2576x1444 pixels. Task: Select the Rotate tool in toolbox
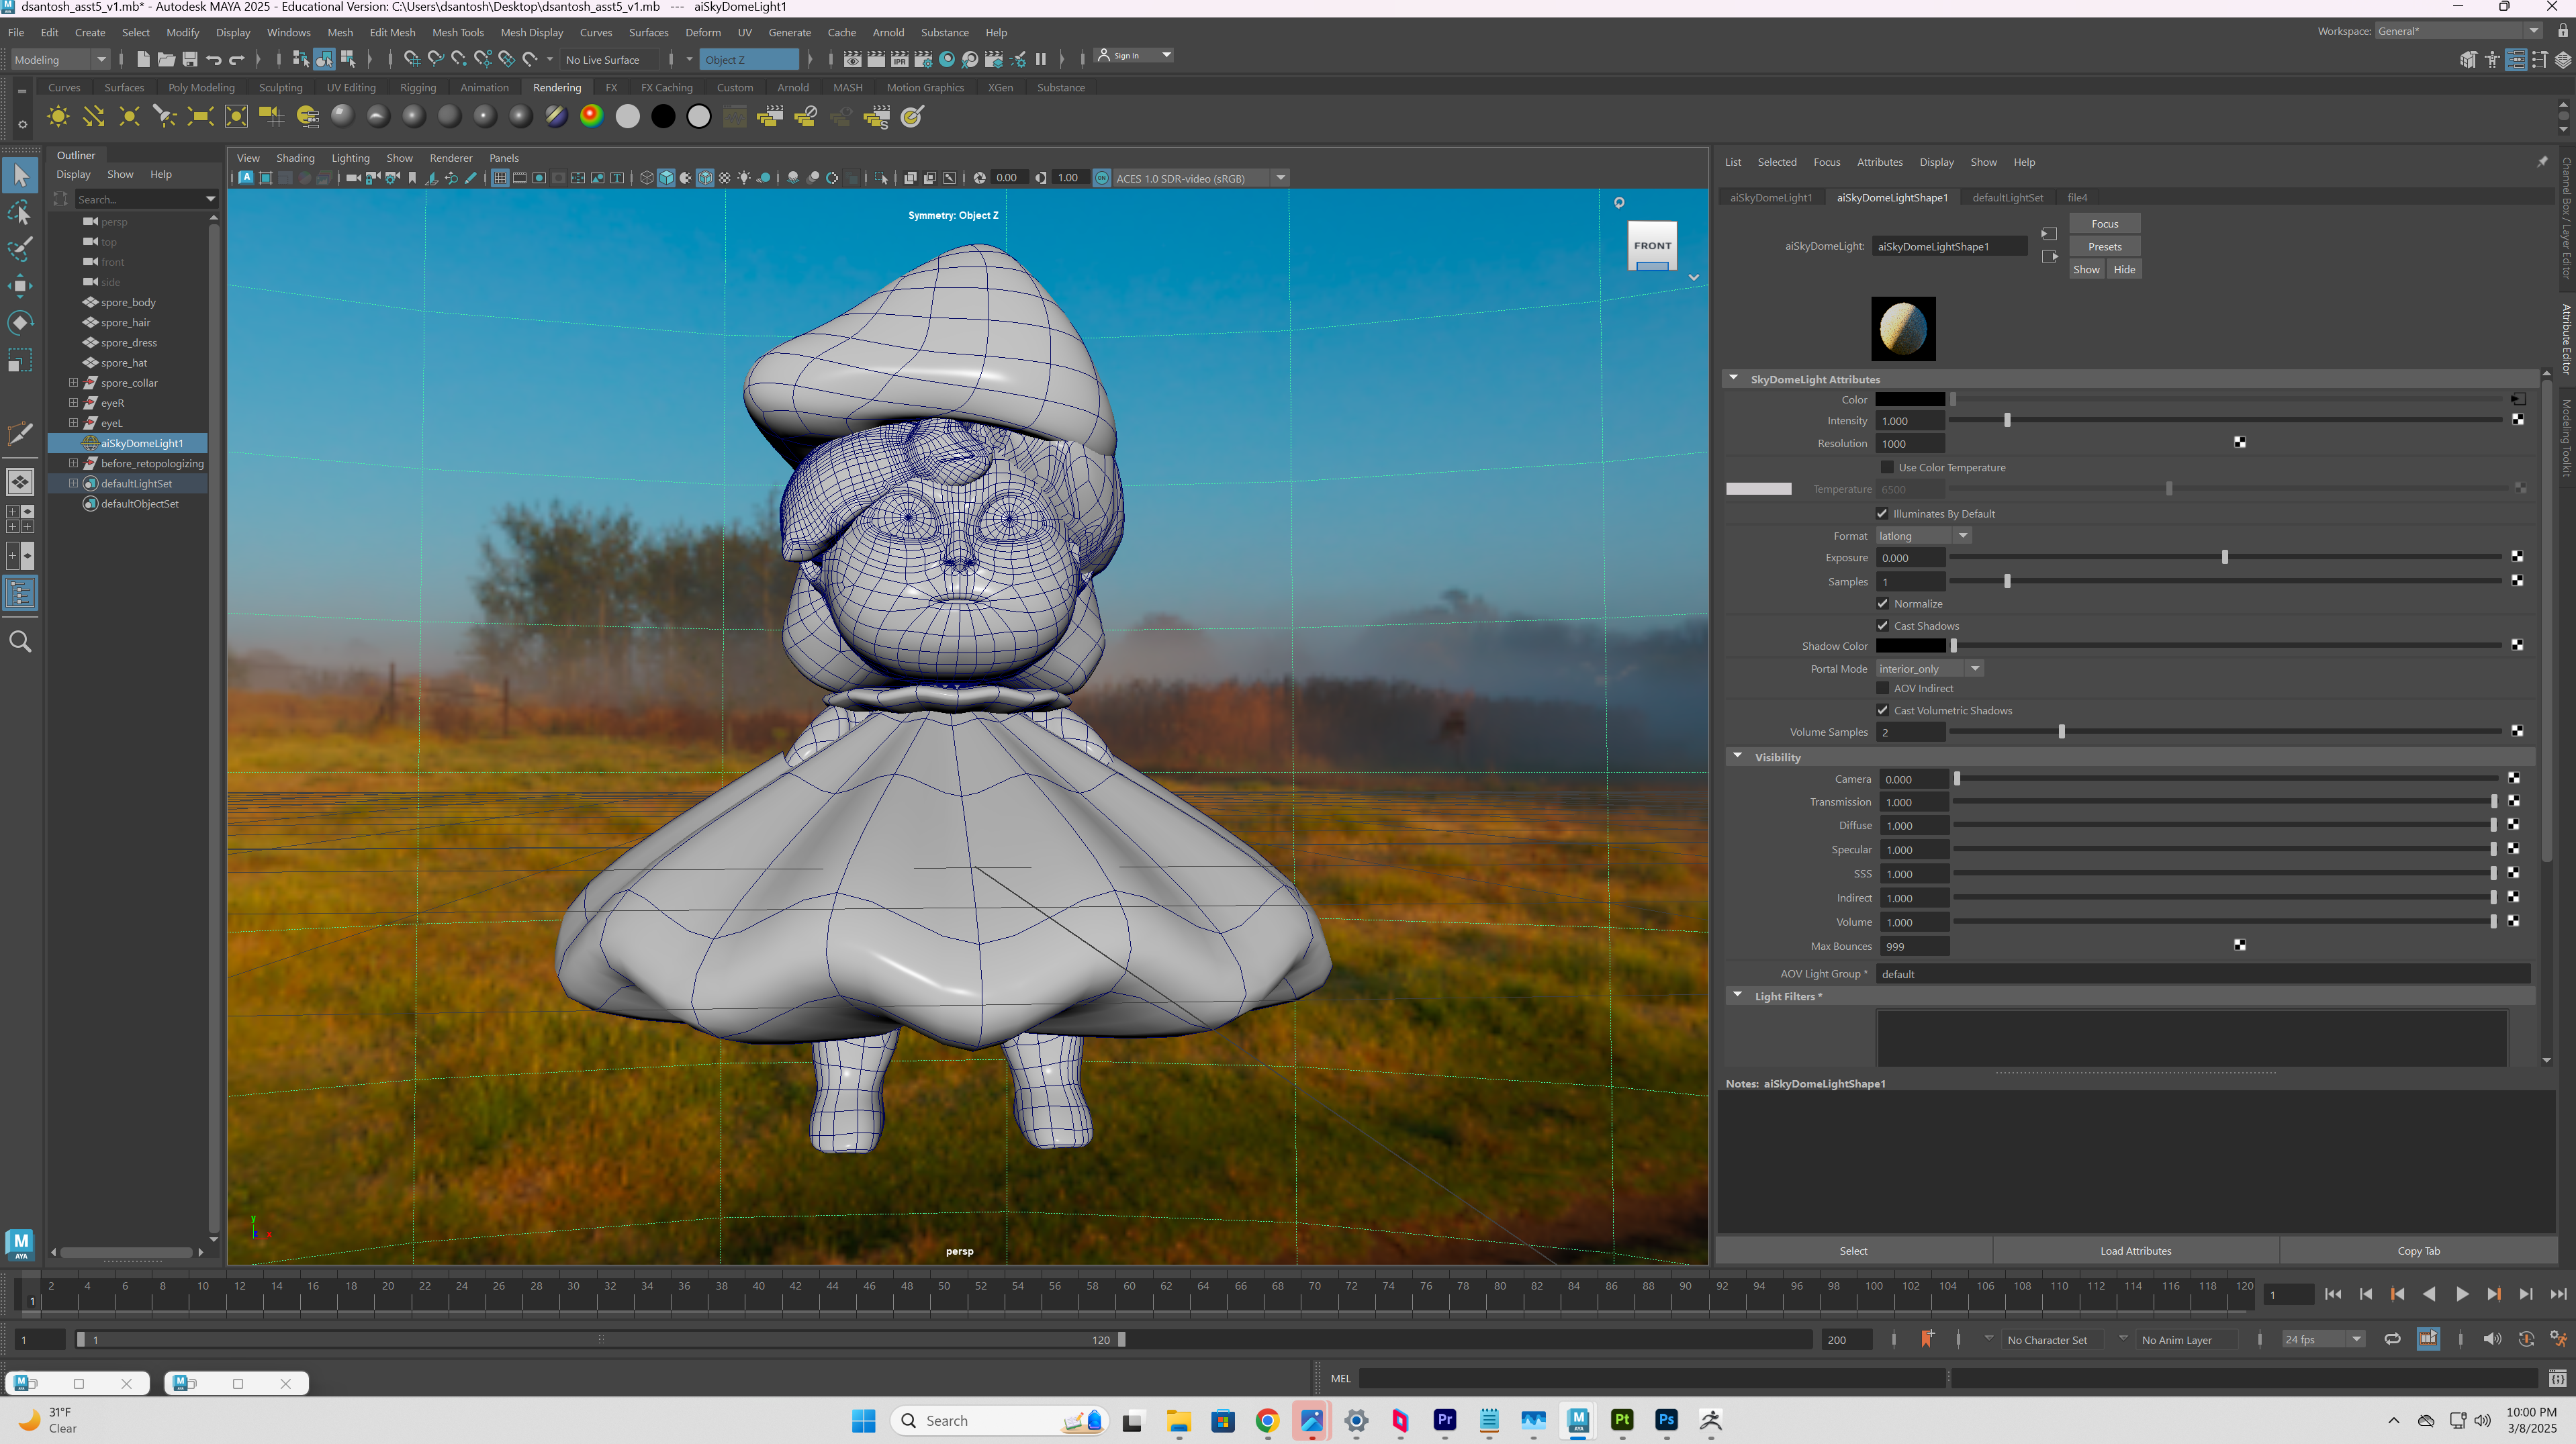[x=20, y=322]
